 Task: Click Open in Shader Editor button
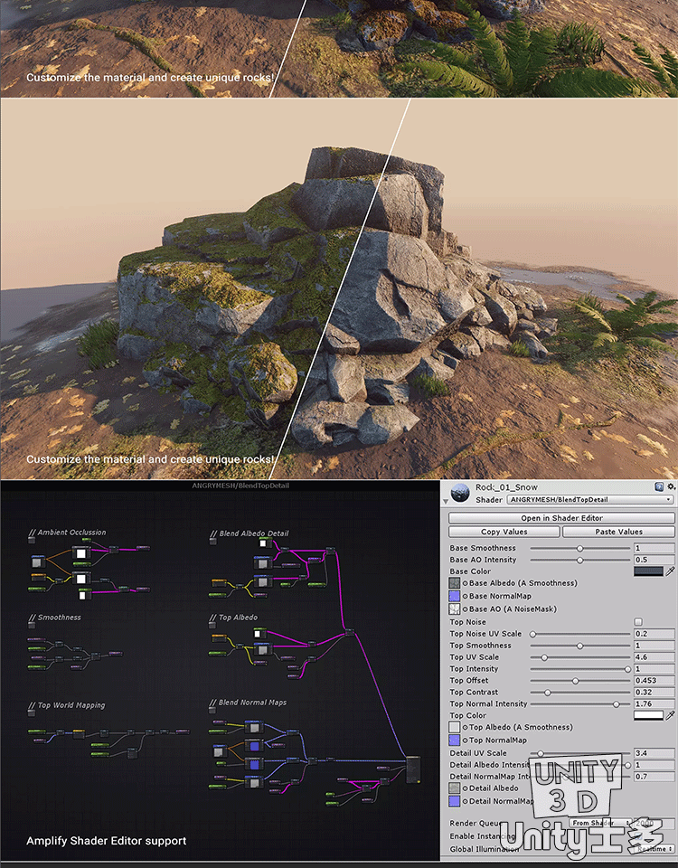pyautogui.click(x=560, y=518)
